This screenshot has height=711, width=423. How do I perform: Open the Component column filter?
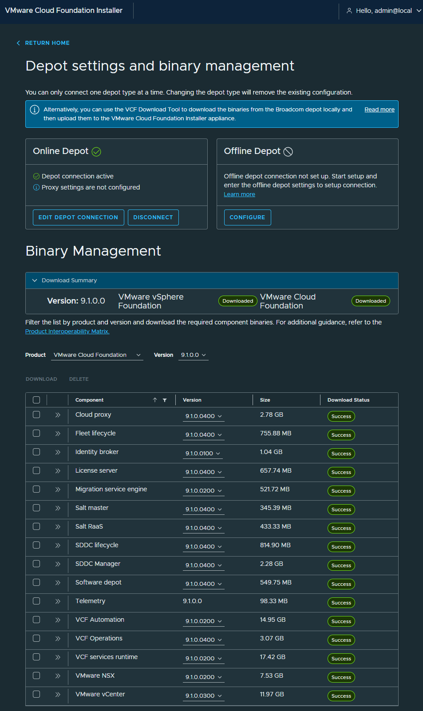[165, 400]
